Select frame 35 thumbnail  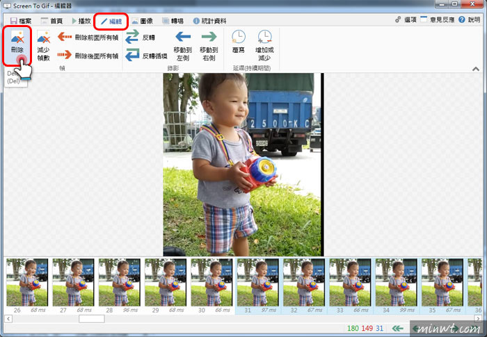coord(442,286)
